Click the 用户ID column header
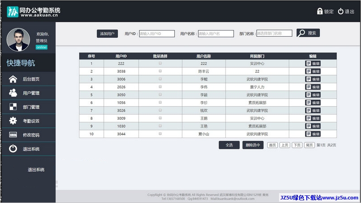 tap(121, 56)
